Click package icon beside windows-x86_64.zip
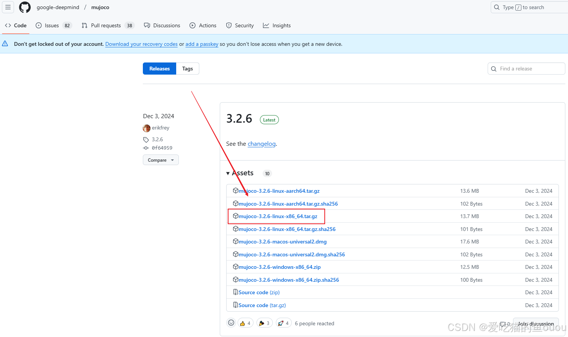Image resolution: width=568 pixels, height=337 pixels. click(x=236, y=267)
